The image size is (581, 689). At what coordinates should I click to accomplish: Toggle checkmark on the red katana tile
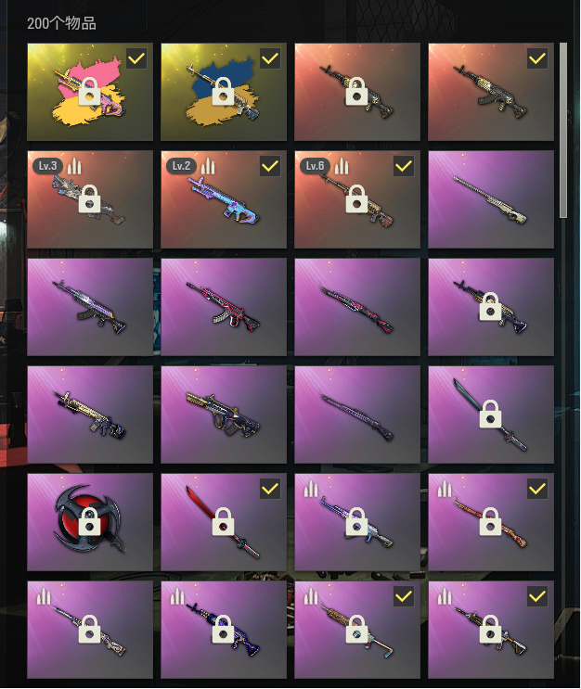click(270, 488)
